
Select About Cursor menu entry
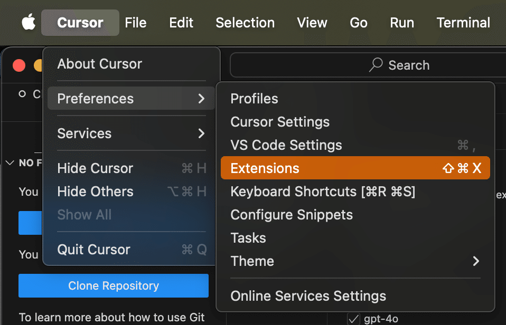[x=132, y=64]
